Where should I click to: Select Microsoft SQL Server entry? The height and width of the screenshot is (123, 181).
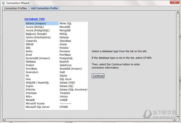pos(38,107)
